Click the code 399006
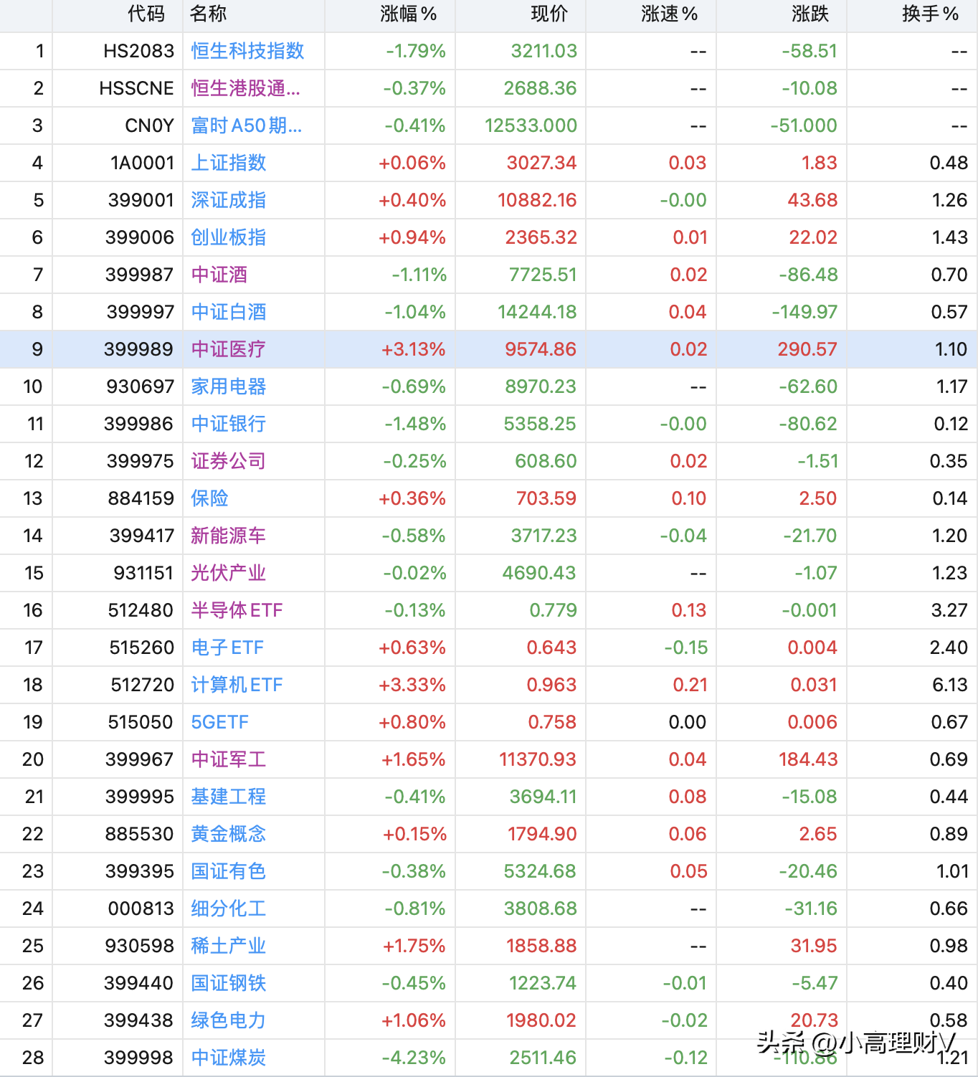 click(x=140, y=237)
